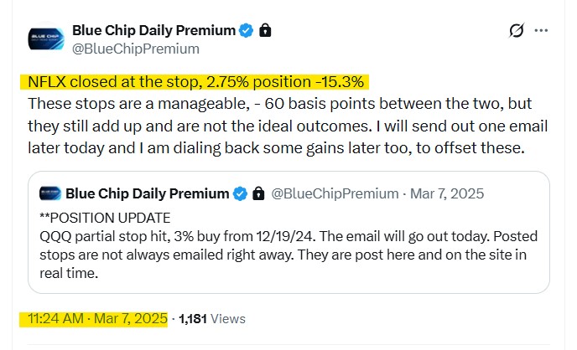Open the Blue Chip Daily Premium author name

click(x=153, y=31)
